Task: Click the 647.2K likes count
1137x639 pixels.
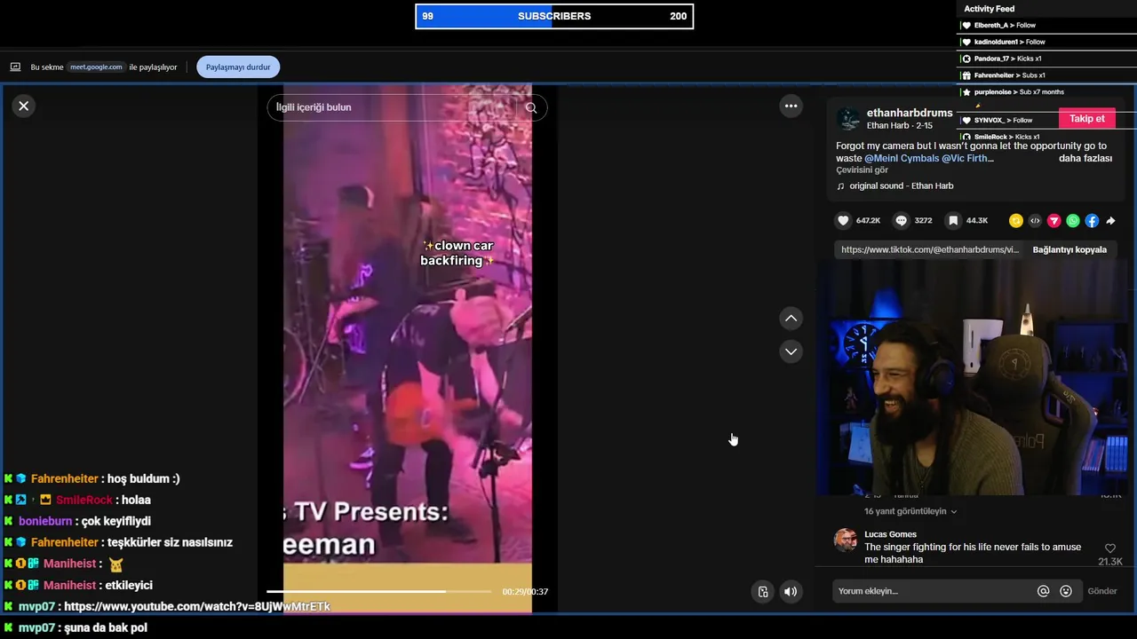Action: coord(868,220)
